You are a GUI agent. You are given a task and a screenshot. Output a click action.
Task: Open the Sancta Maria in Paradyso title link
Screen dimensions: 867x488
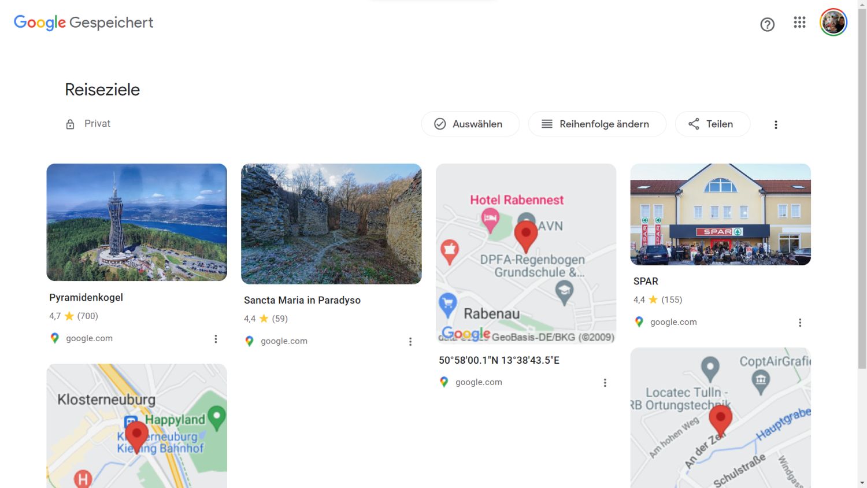coord(302,300)
